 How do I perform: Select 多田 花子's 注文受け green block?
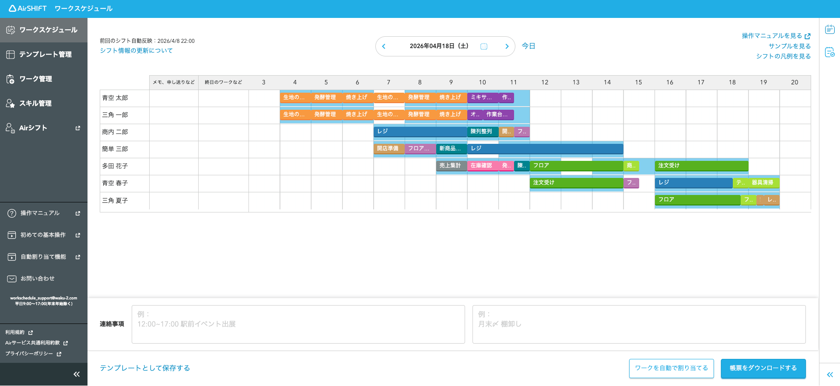coord(702,166)
